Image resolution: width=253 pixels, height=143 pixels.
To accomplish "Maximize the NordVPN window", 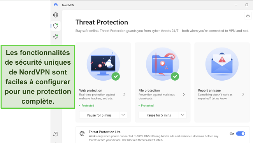I will tap(247, 5).
